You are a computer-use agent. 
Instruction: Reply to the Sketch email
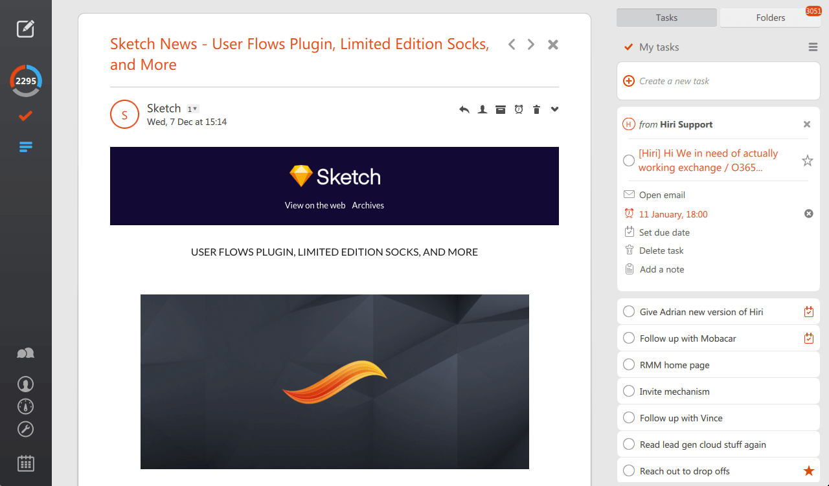point(464,109)
